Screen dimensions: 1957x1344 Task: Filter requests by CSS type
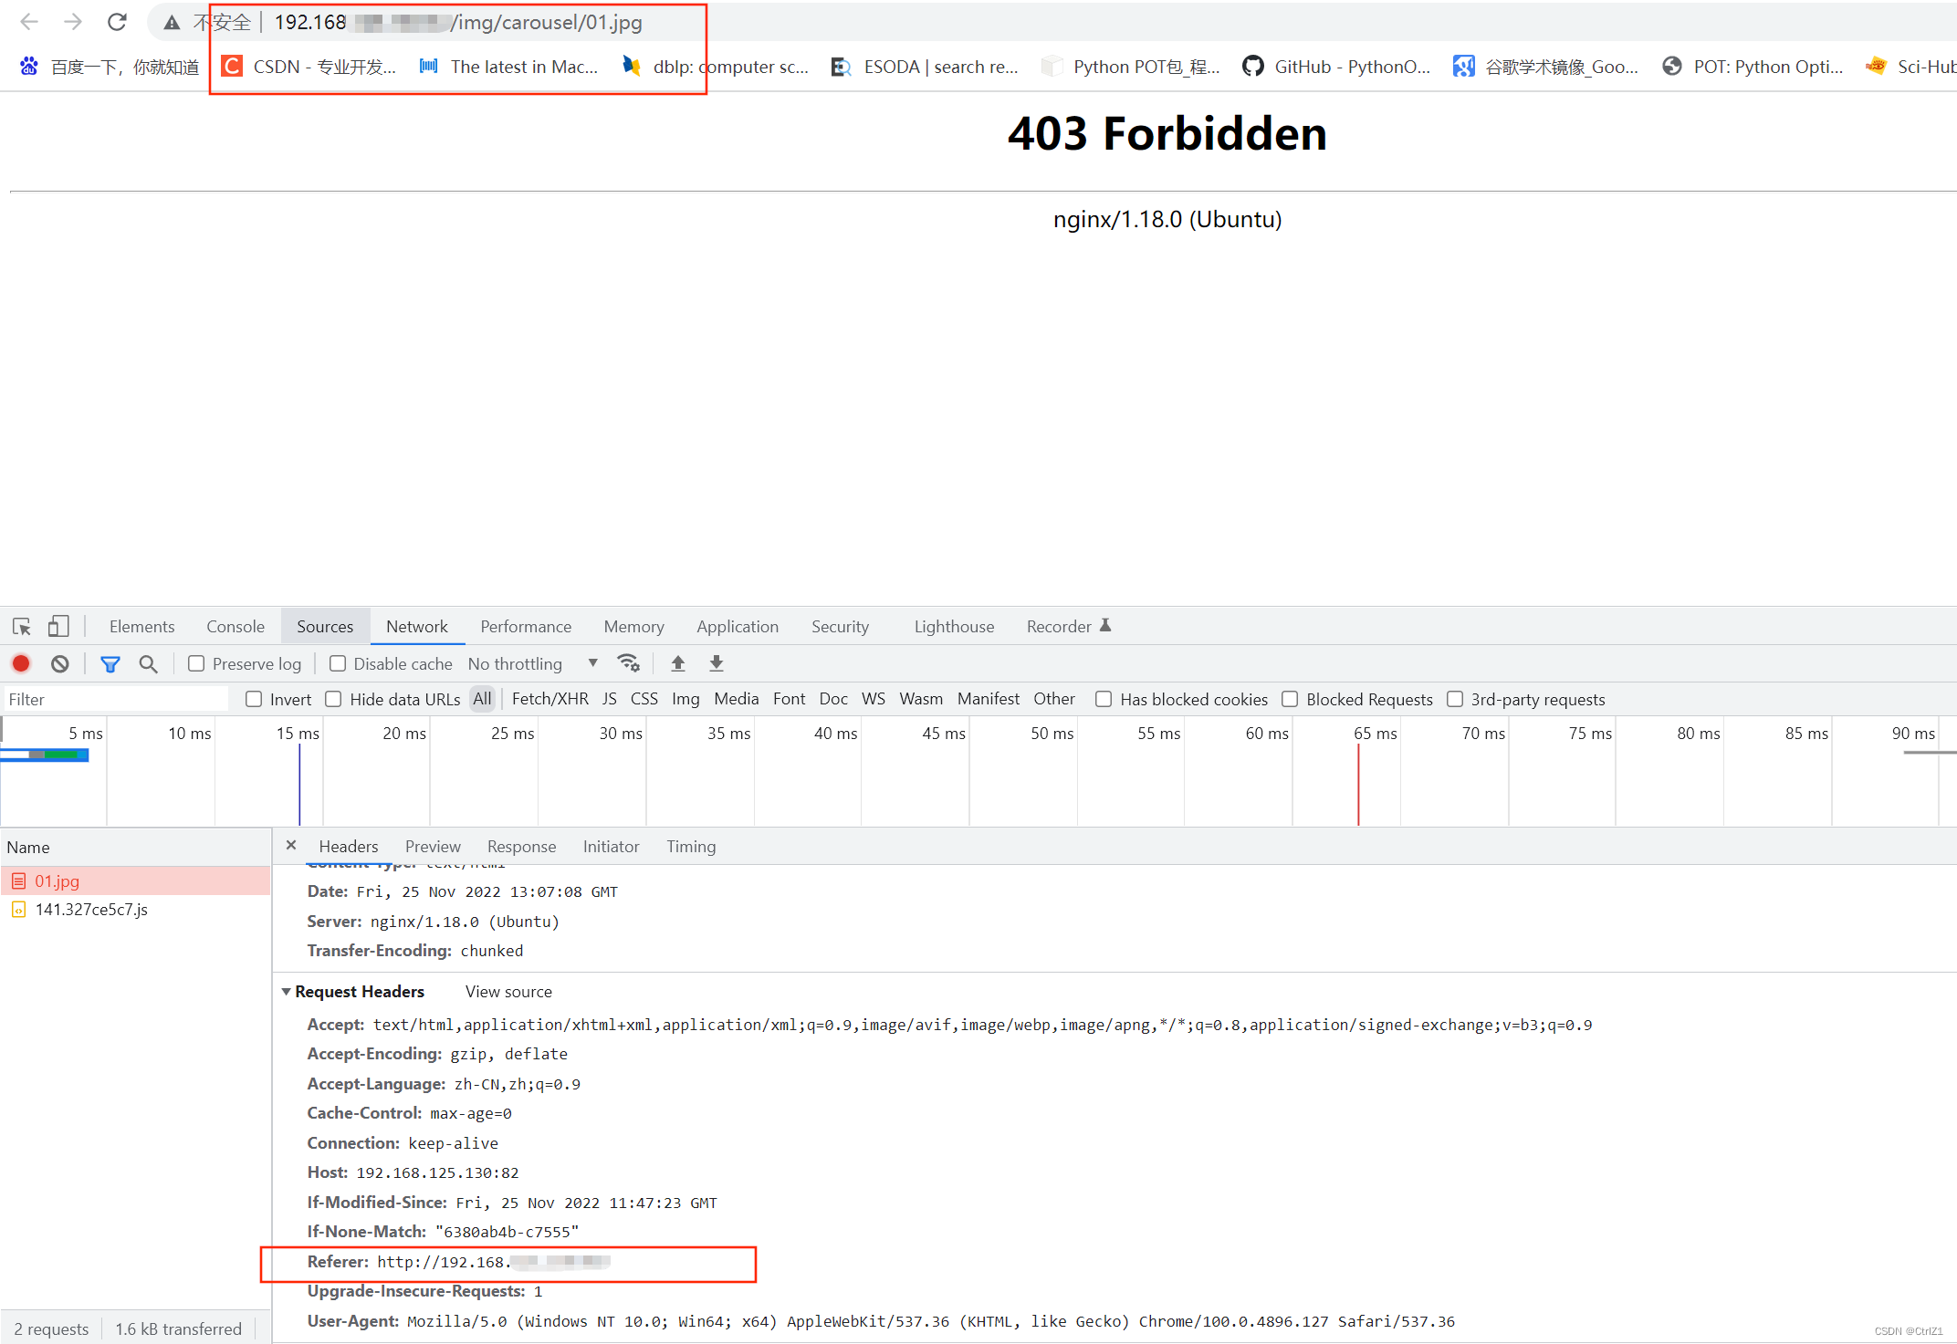[644, 699]
